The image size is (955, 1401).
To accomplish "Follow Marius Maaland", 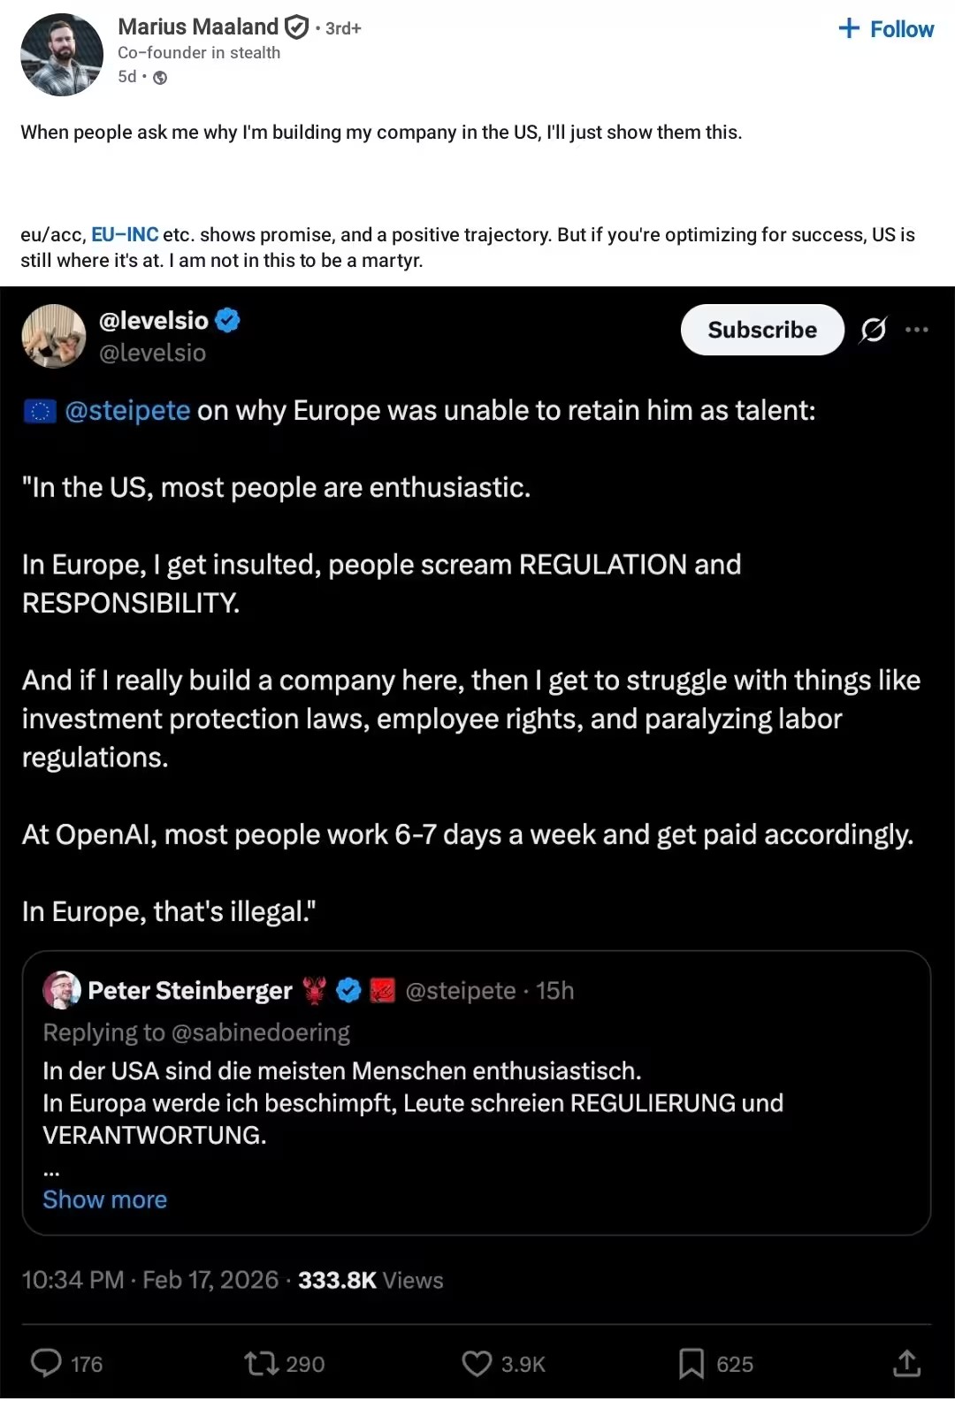I will [886, 29].
